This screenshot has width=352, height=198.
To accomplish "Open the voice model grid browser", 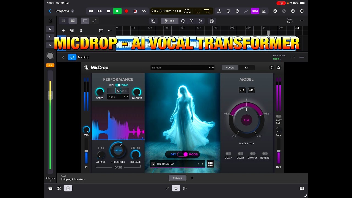I will 210,164.
